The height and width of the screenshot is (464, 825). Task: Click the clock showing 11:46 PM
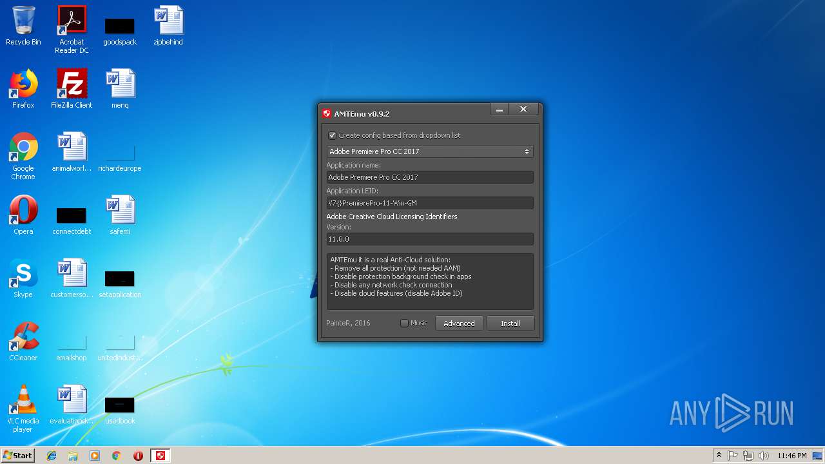pos(792,456)
